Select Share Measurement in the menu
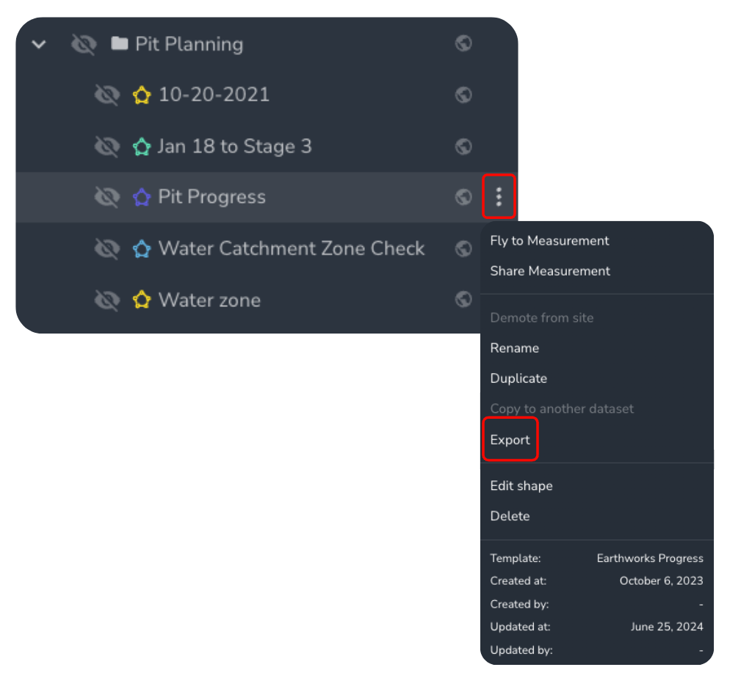This screenshot has width=741, height=681. pos(550,271)
